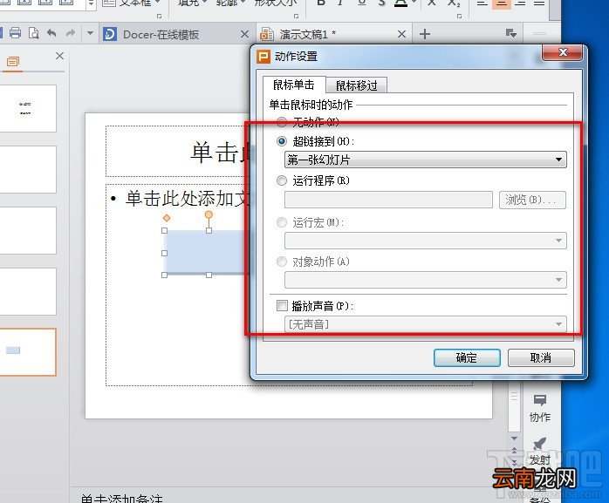
Task: Switch slide panel to outline view icon
Action: click(12, 62)
